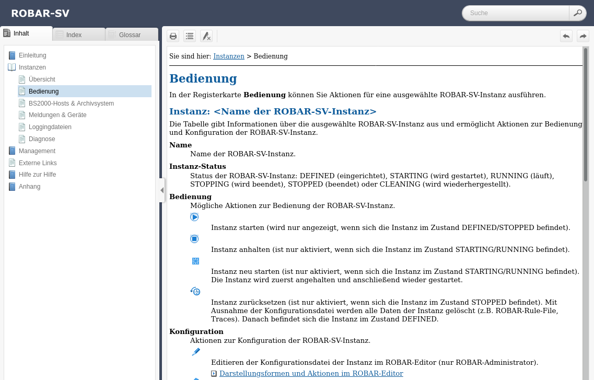
Task: Go back with the left arrow icon
Action: pyautogui.click(x=566, y=36)
